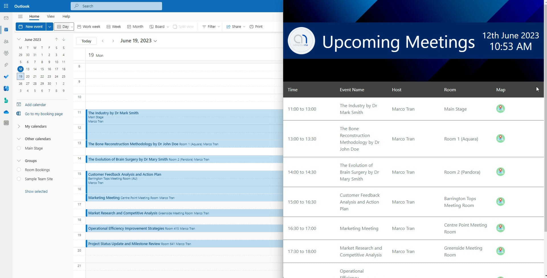This screenshot has height=278, width=547.
Task: Switch to the View tab
Action: [x=51, y=16]
